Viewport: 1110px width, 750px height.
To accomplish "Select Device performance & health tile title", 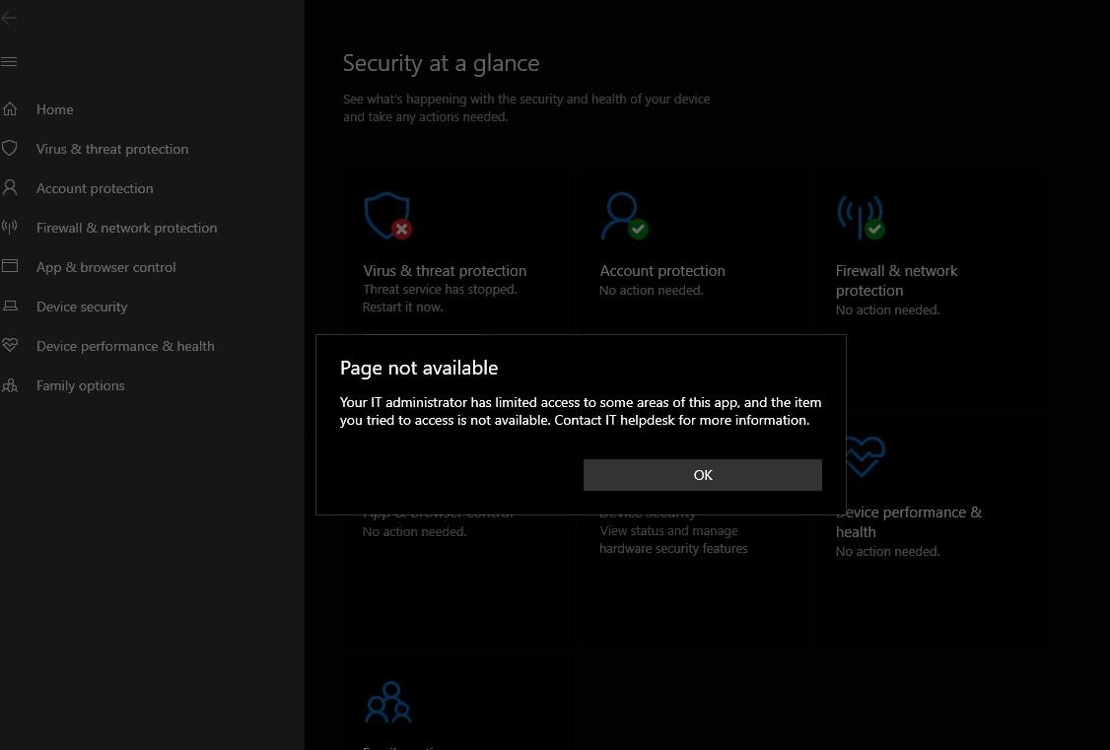I will (909, 522).
